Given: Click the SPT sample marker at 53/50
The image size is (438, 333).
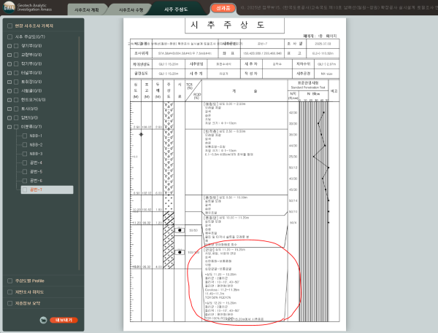Looking at the screenshot, I should pyautogui.click(x=180, y=230).
